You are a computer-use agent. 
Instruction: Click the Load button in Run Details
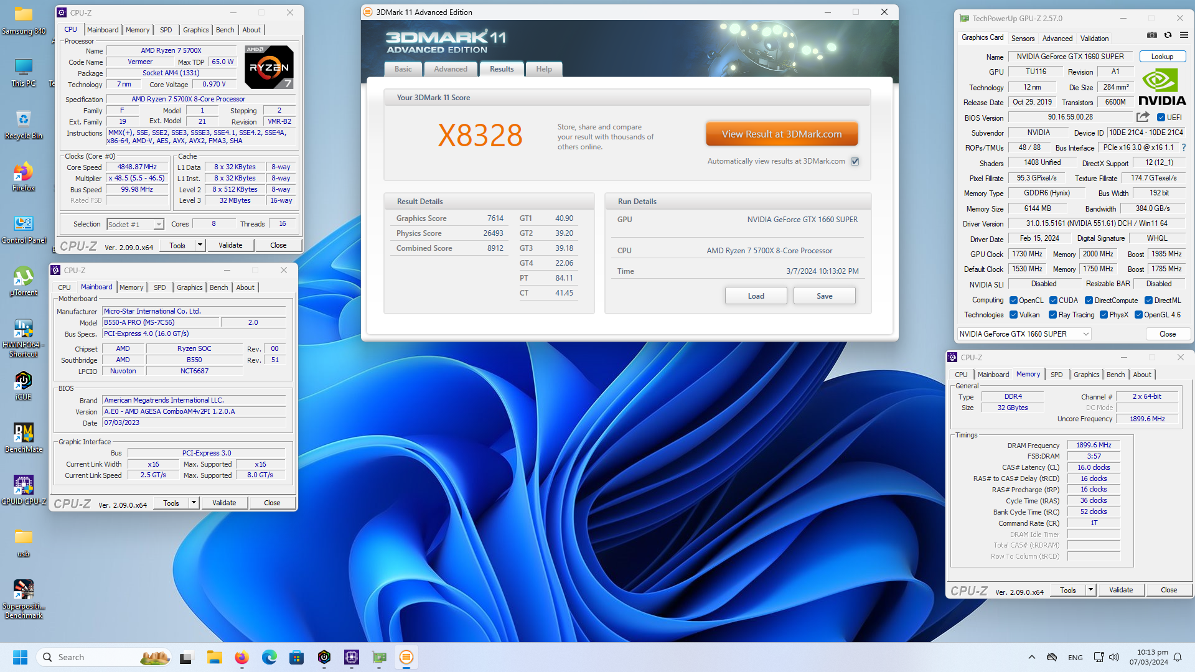(x=756, y=296)
